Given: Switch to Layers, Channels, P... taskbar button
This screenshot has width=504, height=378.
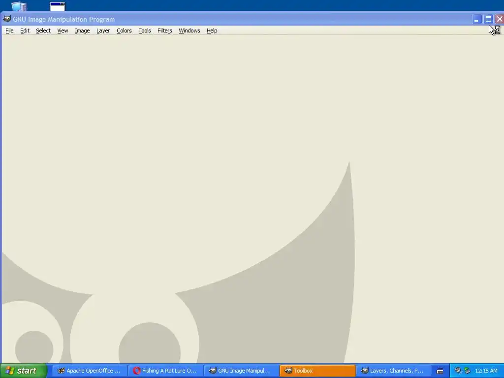Looking at the screenshot, I should pos(393,371).
